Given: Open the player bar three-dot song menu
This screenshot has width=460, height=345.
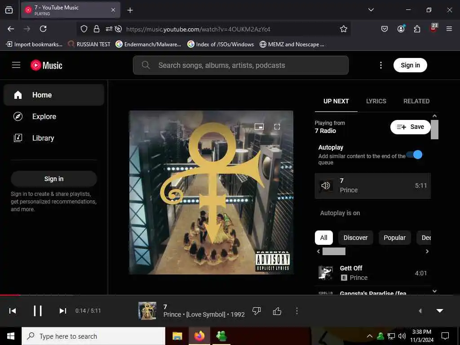Looking at the screenshot, I should [297, 311].
